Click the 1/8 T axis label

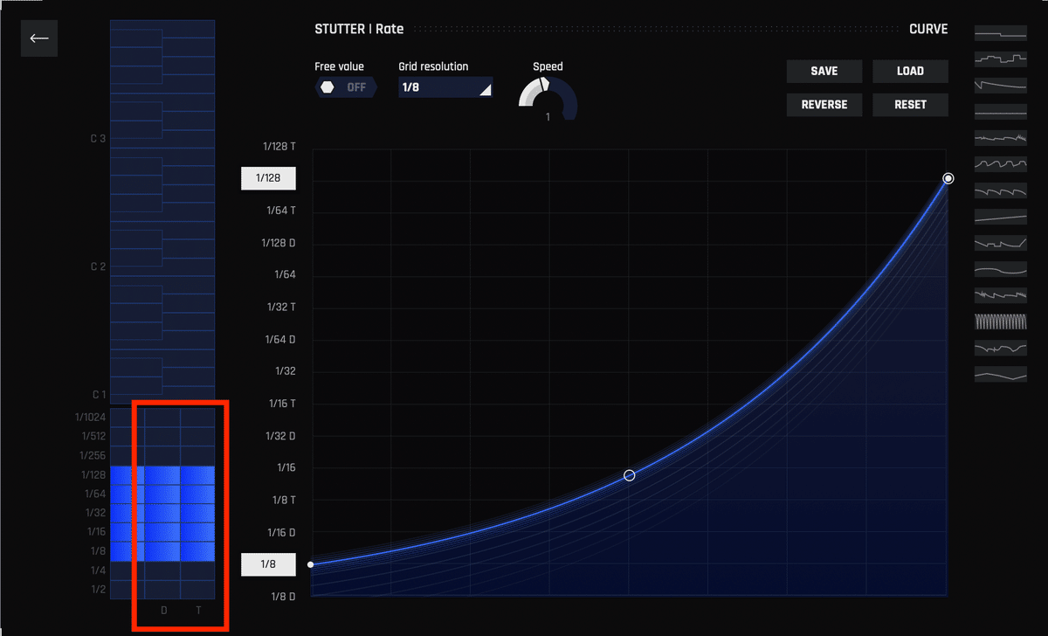[x=285, y=500]
